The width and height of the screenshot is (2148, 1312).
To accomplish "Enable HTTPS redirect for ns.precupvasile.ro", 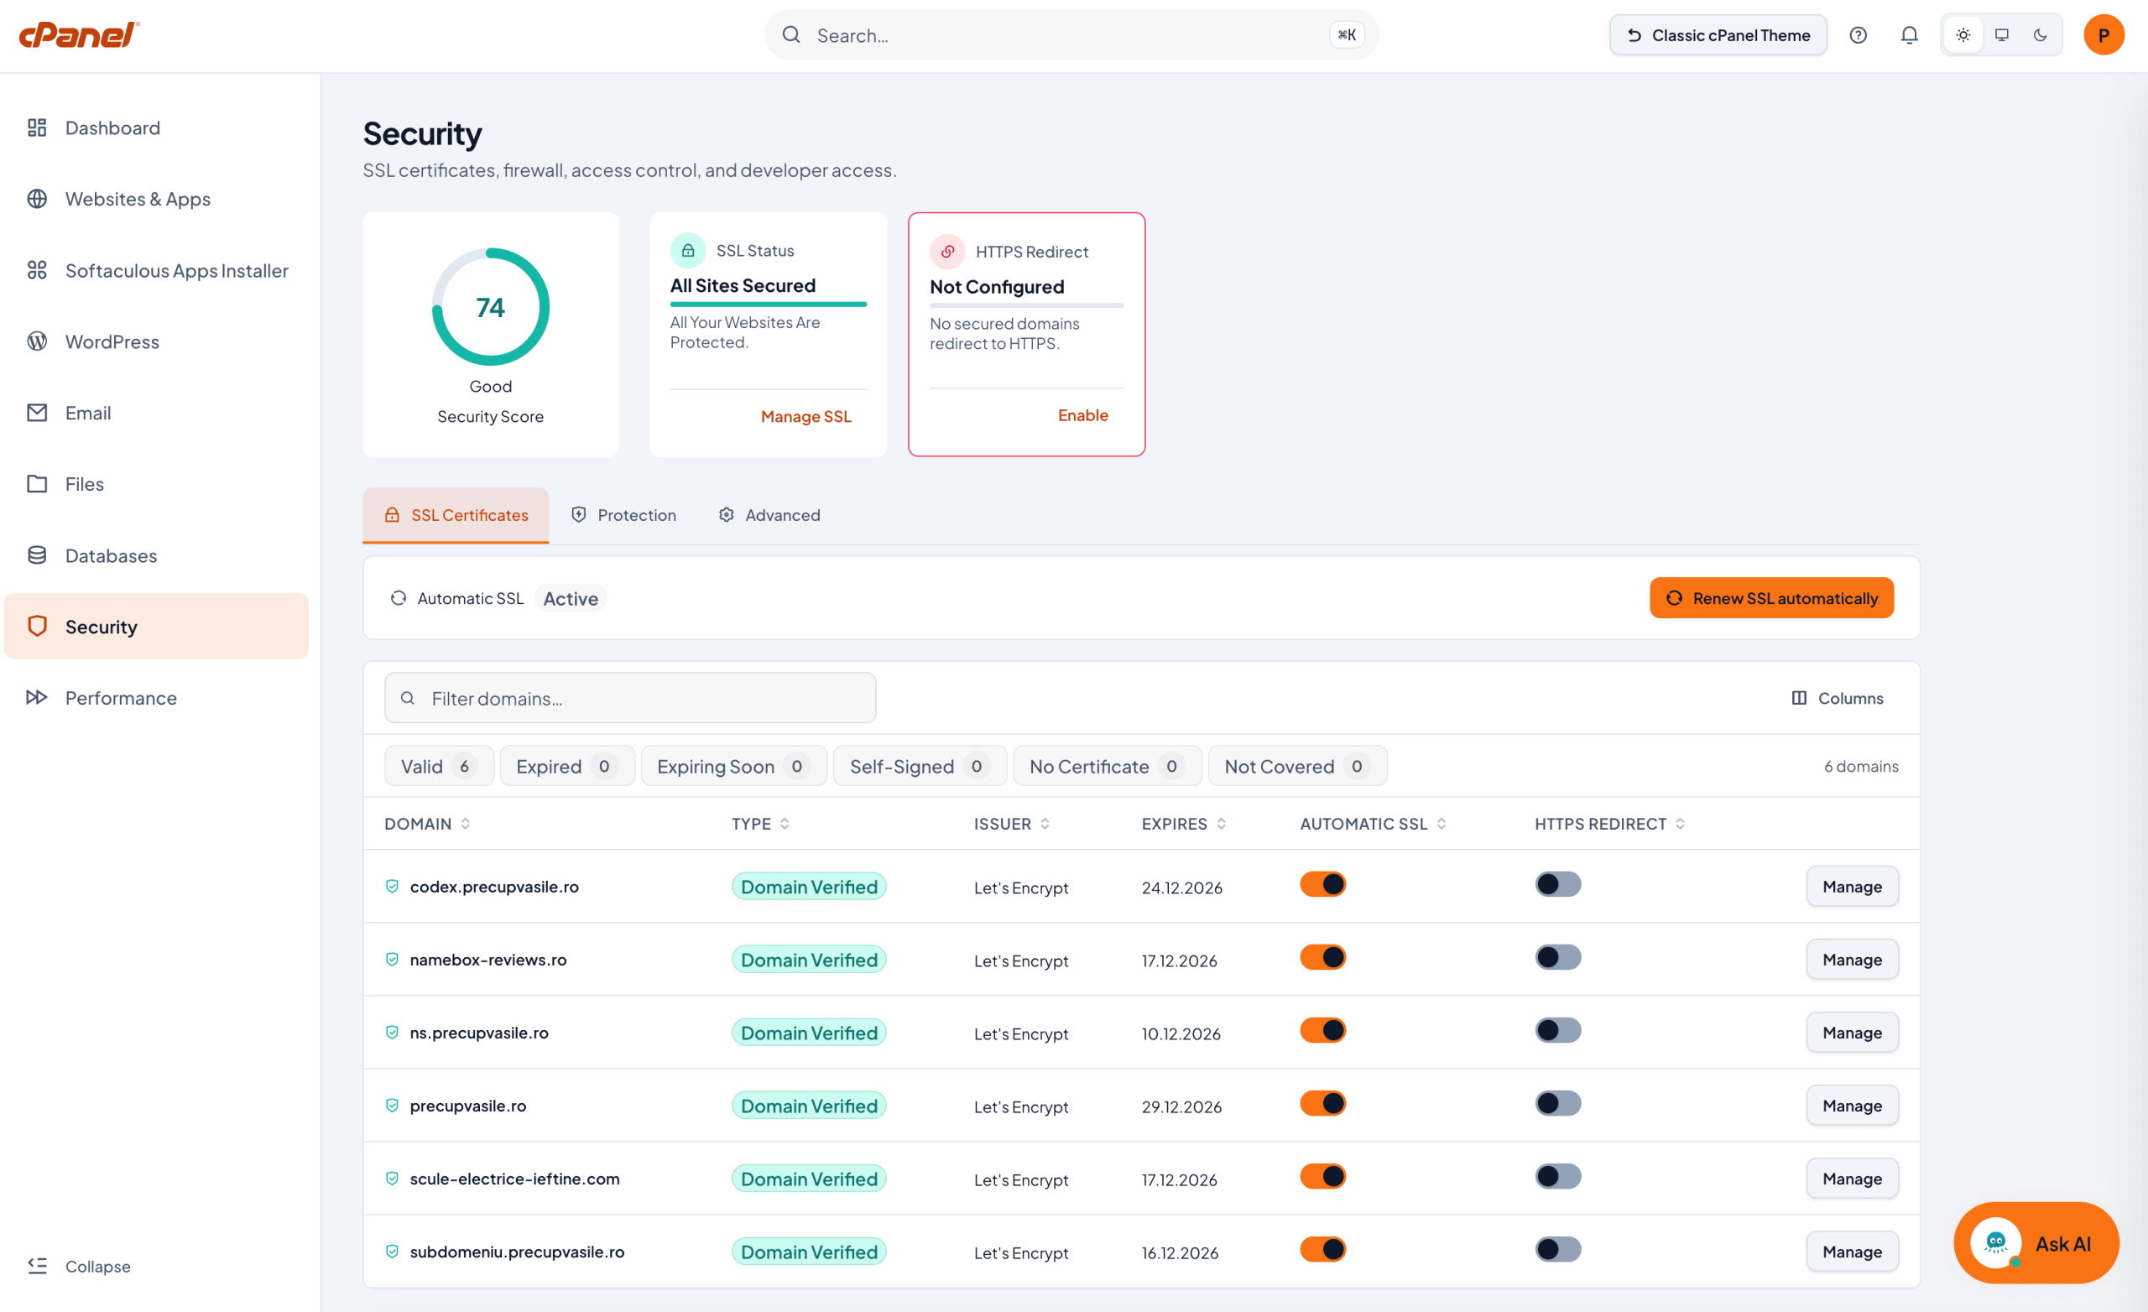I will point(1558,1030).
